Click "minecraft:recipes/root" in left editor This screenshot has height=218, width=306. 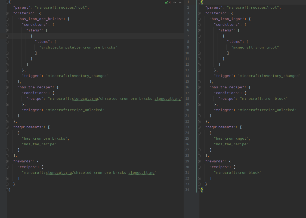pos(61,8)
